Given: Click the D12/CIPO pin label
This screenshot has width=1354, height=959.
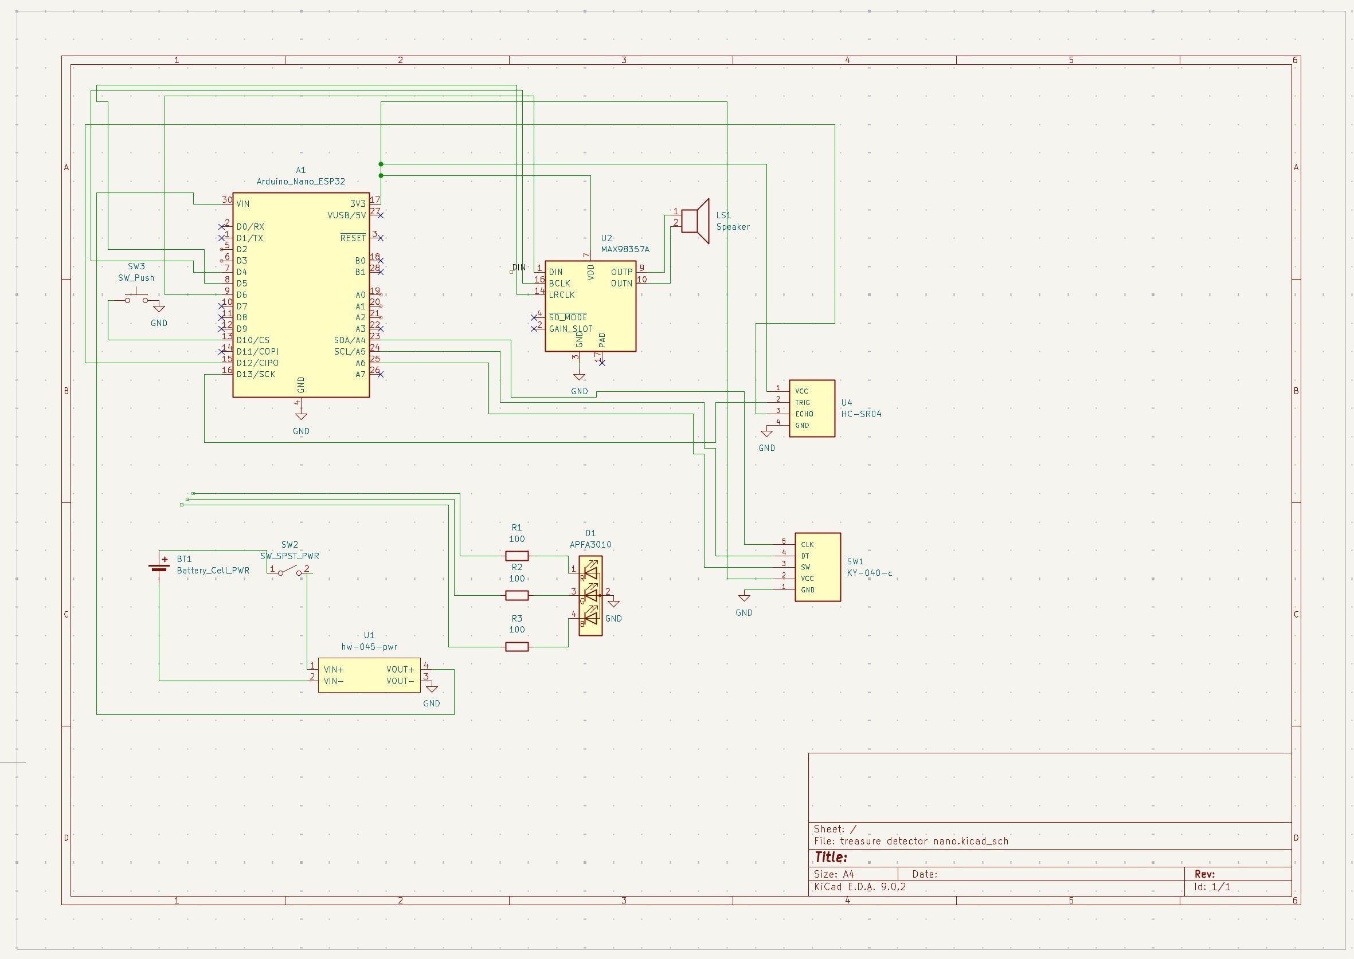Looking at the screenshot, I should (257, 363).
